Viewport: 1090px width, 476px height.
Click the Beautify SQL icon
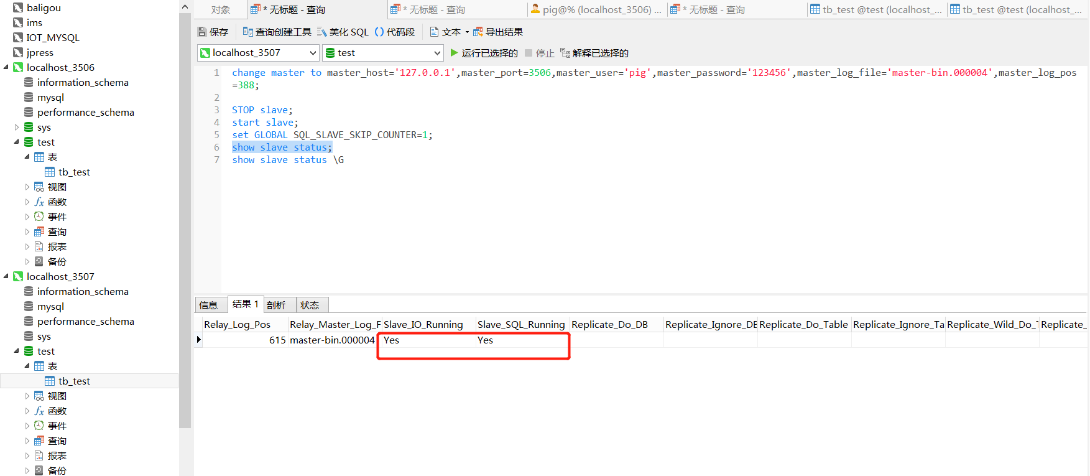click(x=321, y=32)
